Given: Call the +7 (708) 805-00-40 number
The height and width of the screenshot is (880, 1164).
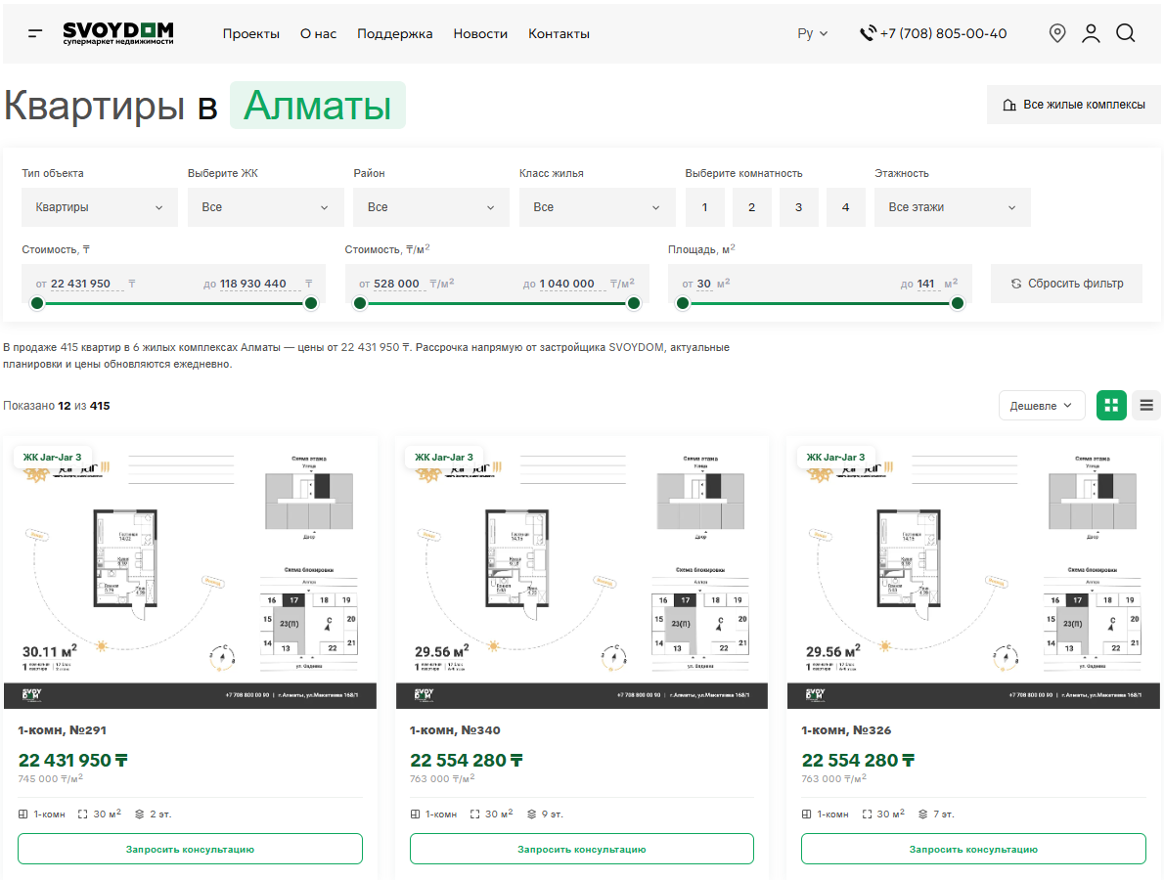Looking at the screenshot, I should click(944, 33).
